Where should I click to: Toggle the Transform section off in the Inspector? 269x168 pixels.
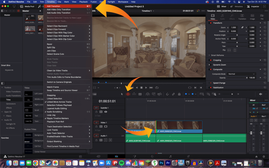coord(210,23)
